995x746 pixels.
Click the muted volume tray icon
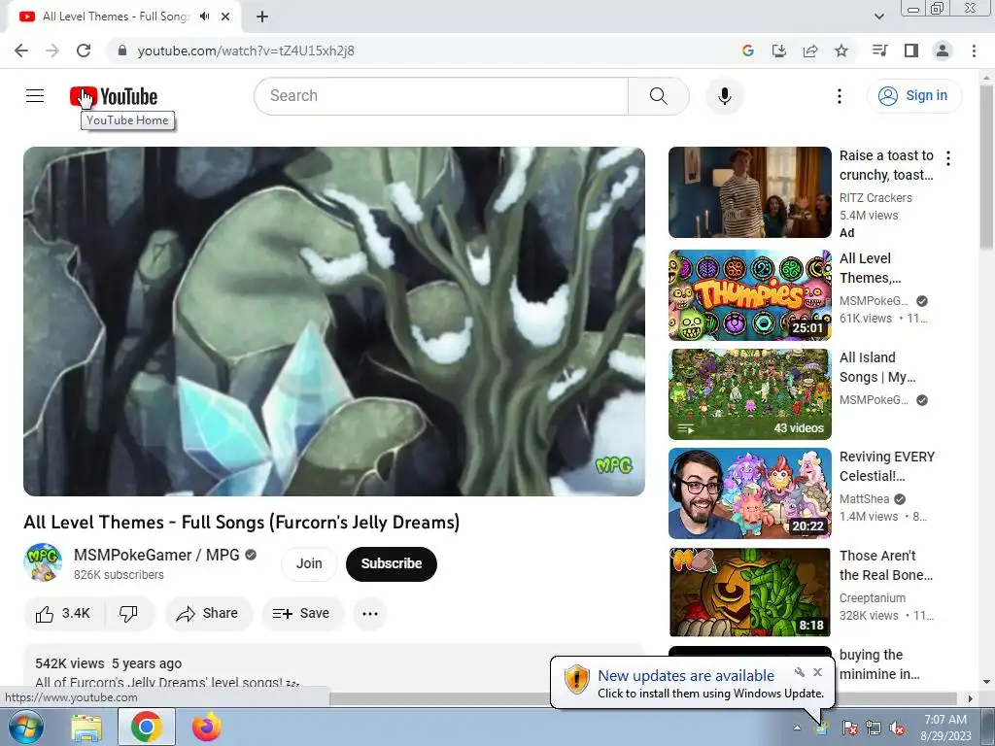point(897,729)
